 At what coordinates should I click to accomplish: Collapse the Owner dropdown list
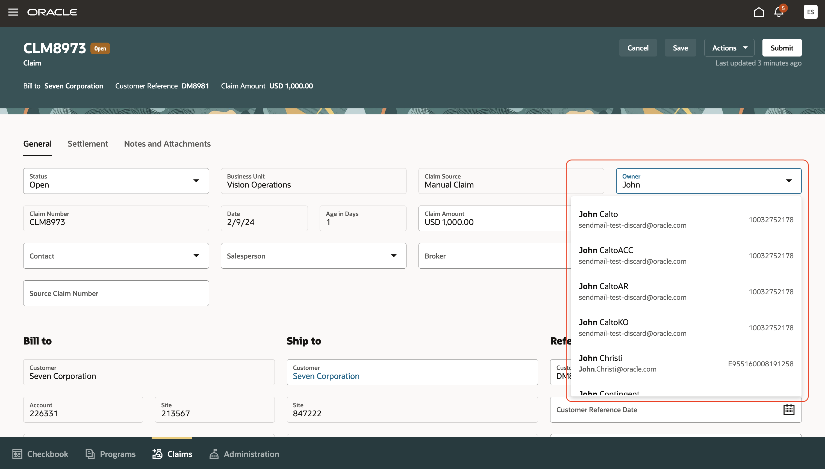pos(789,181)
